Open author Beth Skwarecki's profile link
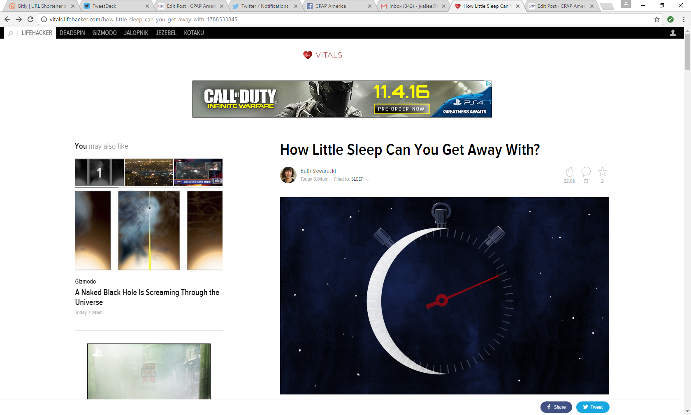The width and height of the screenshot is (691, 415). click(318, 171)
